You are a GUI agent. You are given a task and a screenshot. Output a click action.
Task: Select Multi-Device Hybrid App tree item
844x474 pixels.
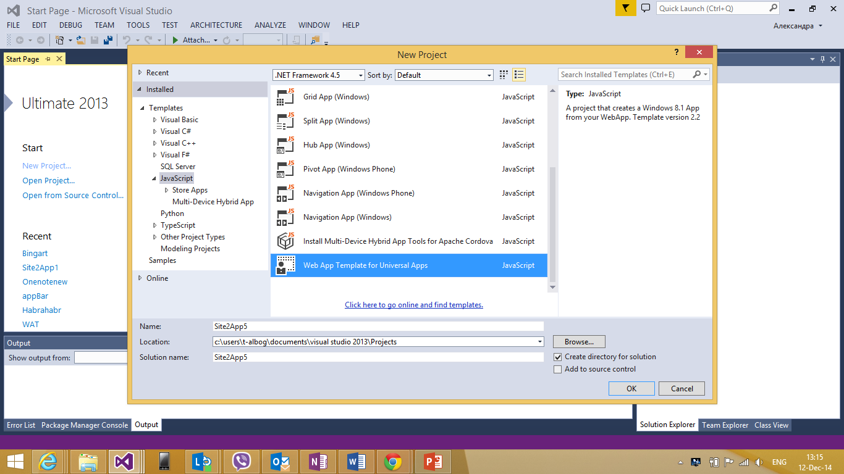213,202
